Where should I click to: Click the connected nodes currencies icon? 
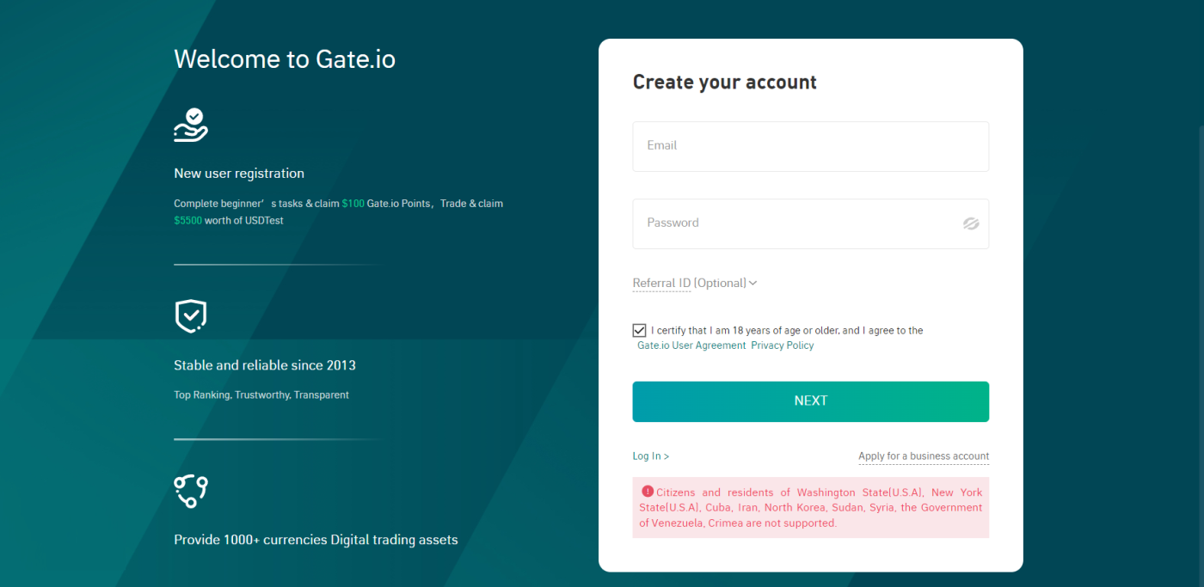pos(191,491)
